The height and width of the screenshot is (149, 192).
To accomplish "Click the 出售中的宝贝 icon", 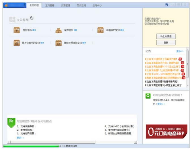I will pyautogui.click(x=100, y=30).
